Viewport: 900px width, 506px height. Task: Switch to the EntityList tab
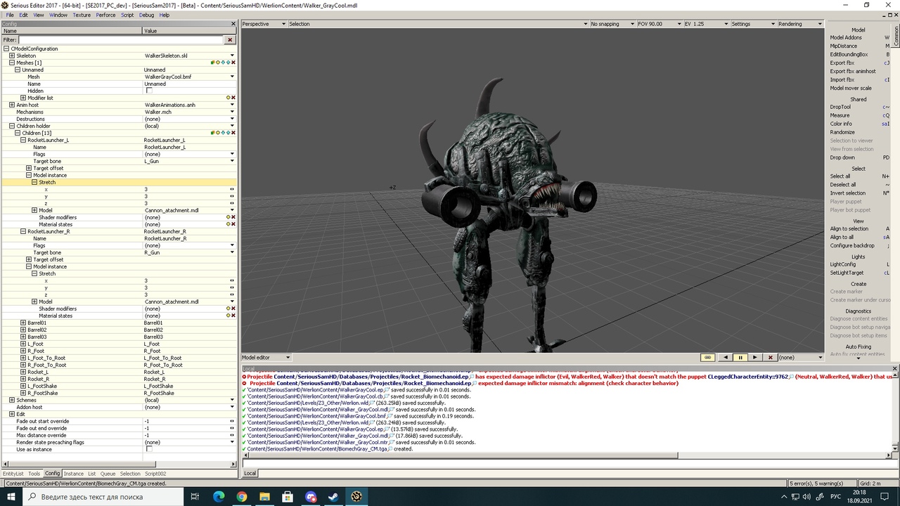coord(13,474)
